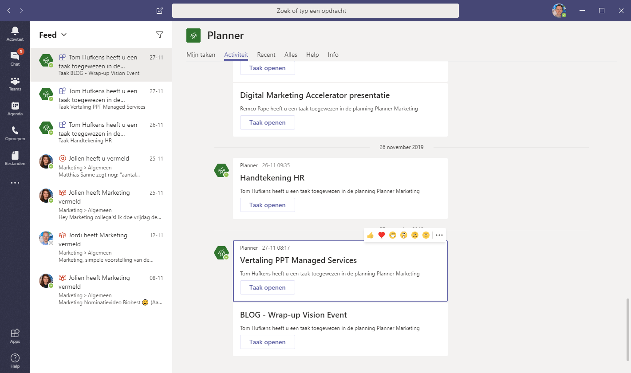Image resolution: width=631 pixels, height=373 pixels.
Task: React with angry emoji
Action: point(426,235)
